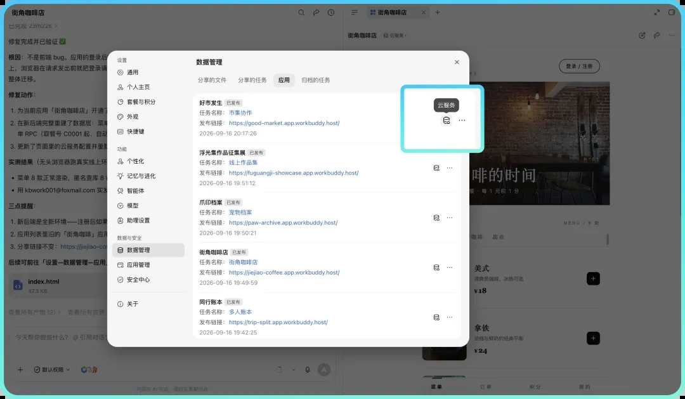Click edit icon in preview toolbar
This screenshot has width=685, height=399.
click(642, 36)
